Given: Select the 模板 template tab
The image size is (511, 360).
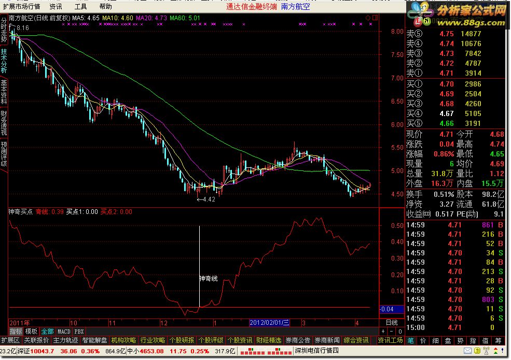Looking at the screenshot, I should coord(31,332).
